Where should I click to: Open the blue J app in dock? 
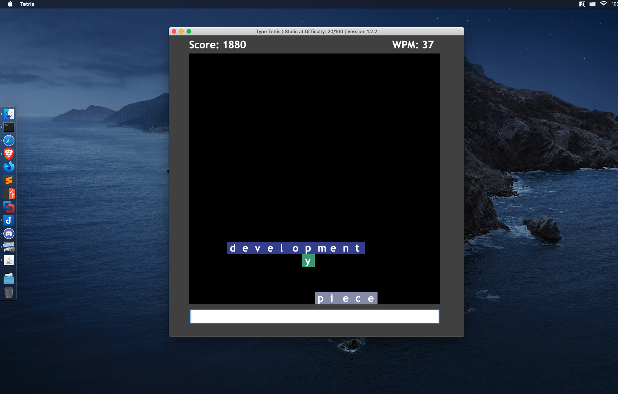tap(9, 220)
